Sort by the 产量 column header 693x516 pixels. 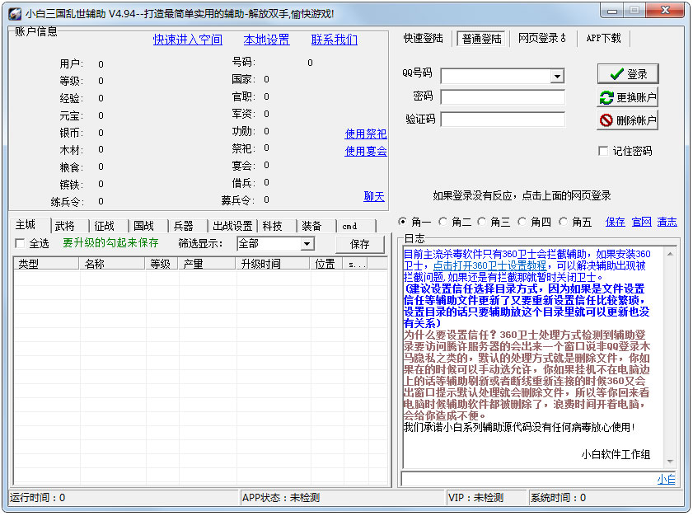207,264
